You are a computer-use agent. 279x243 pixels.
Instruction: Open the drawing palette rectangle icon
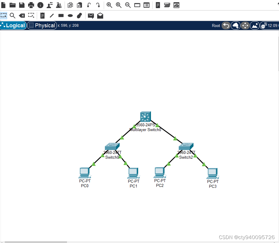click(137, 5)
